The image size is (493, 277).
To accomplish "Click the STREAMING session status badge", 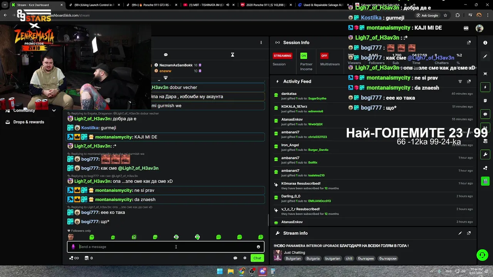I will coord(282,56).
